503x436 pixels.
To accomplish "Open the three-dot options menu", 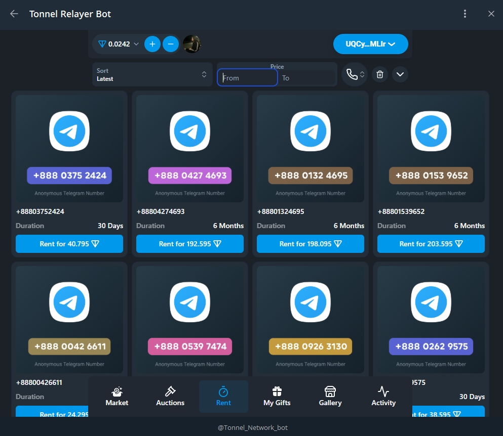I will pos(465,14).
